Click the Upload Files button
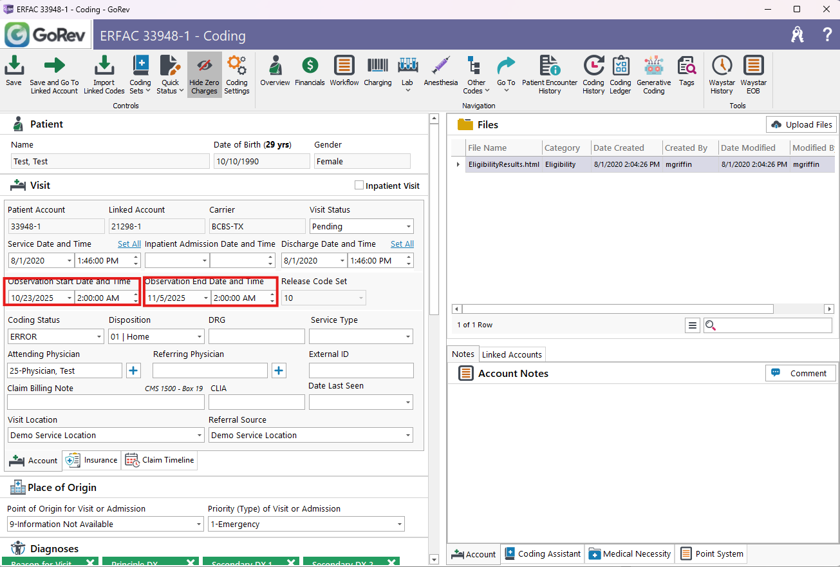Viewport: 840px width, 567px height. coord(801,124)
